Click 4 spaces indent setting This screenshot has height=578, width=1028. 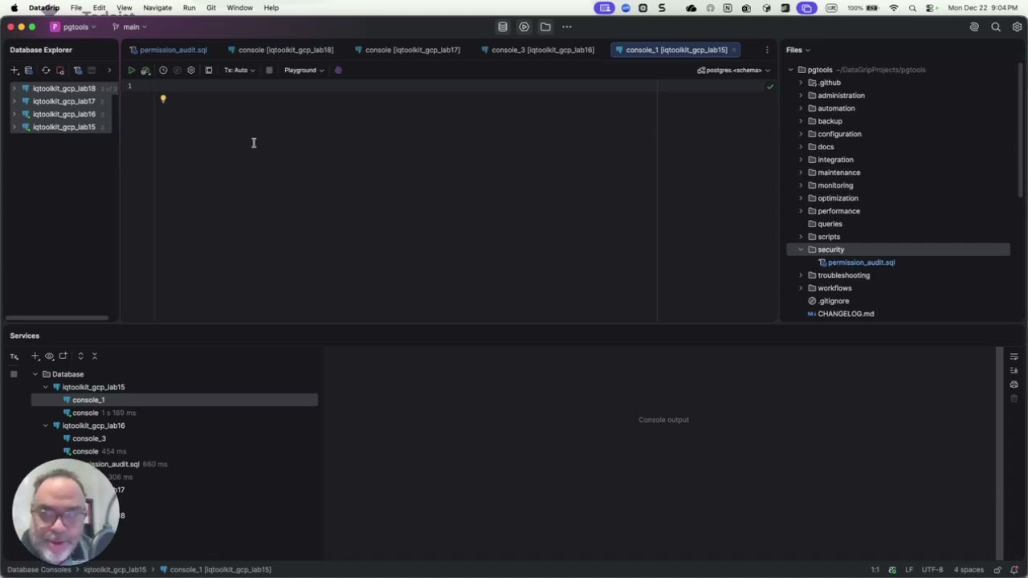coord(969,570)
